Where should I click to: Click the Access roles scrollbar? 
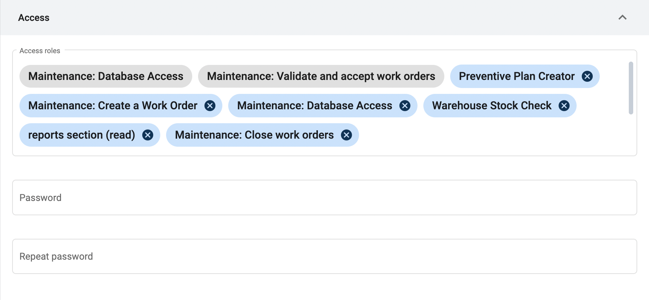coord(631,88)
